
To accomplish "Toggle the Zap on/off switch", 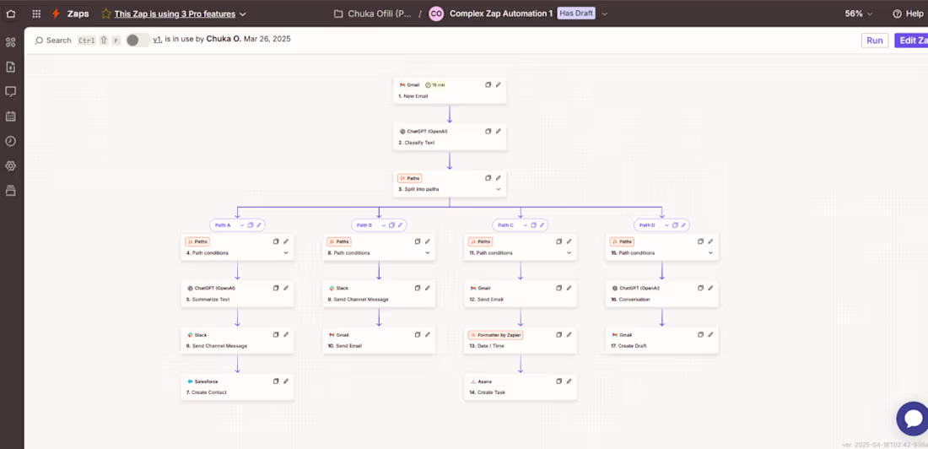I will [138, 40].
